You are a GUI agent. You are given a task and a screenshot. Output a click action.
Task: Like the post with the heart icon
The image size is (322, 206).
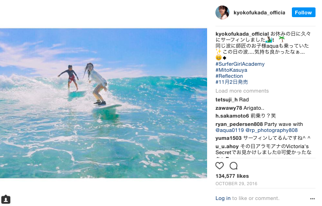coord(220,166)
